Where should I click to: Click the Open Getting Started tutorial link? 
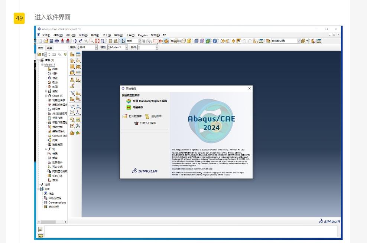click(x=144, y=123)
